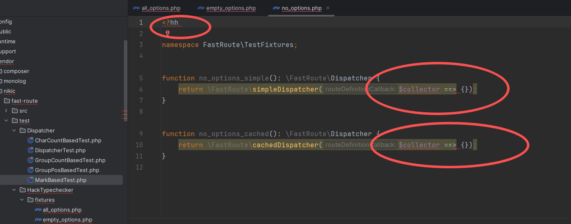The height and width of the screenshot is (224, 571).
Task: Switch to the empty_options.php editor tab
Action: pyautogui.click(x=231, y=8)
